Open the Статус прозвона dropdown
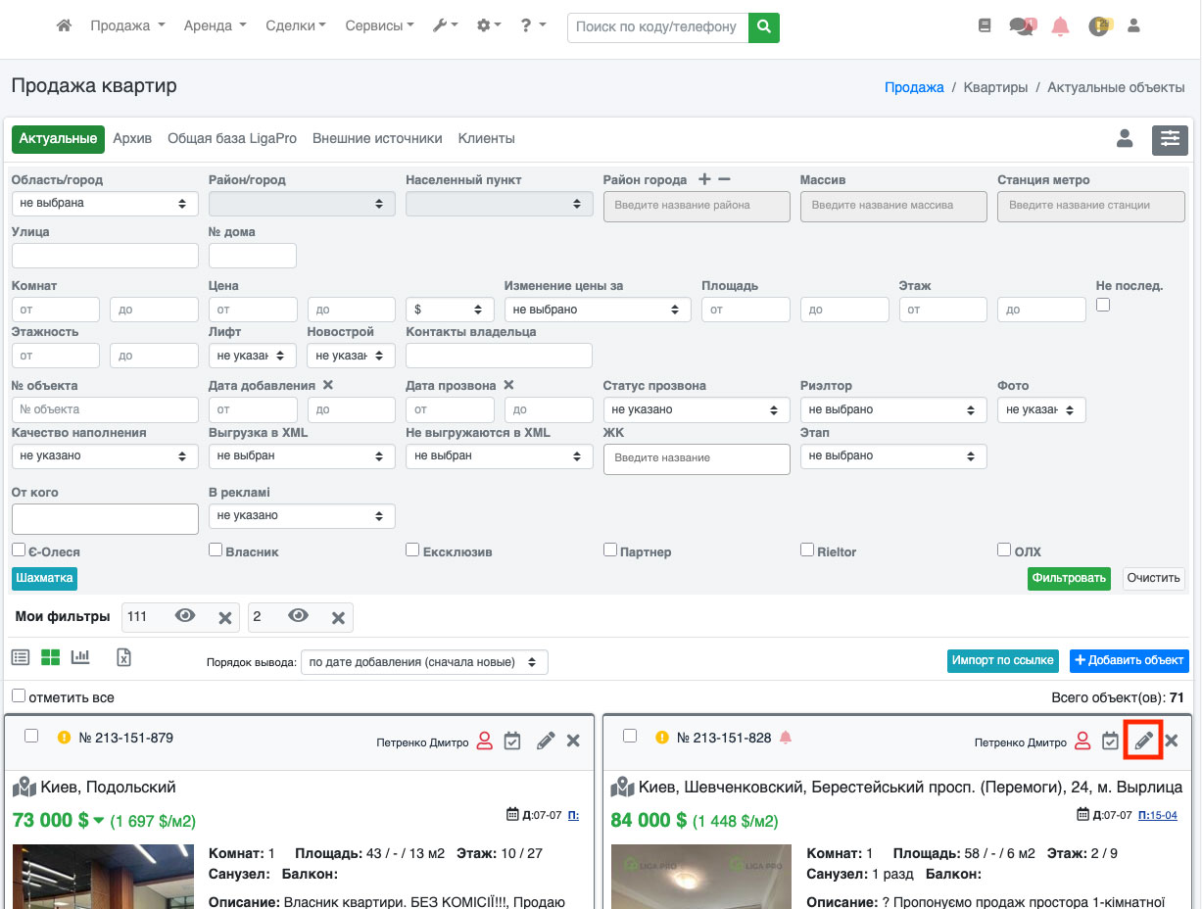The image size is (1202, 909). [697, 409]
